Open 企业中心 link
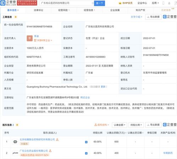Screen dimensions: 177x159 tap(142, 3)
